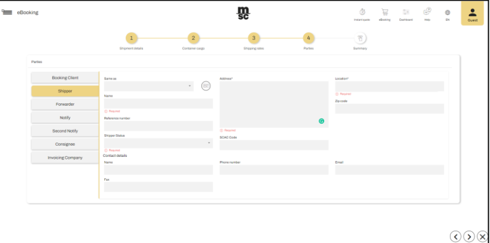Open the Guest user profile

473,14
